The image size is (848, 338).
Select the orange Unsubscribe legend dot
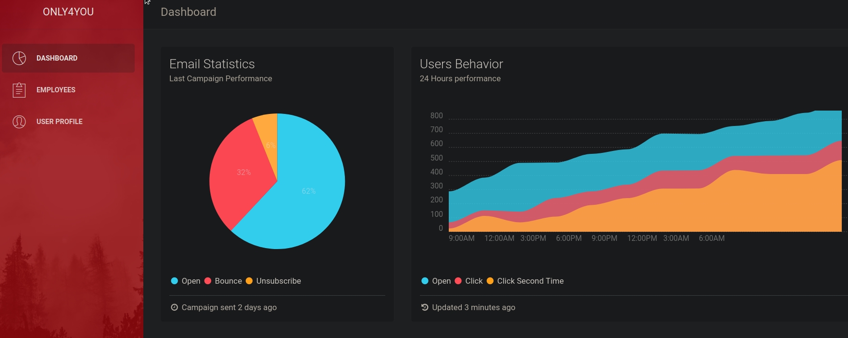pyautogui.click(x=249, y=281)
